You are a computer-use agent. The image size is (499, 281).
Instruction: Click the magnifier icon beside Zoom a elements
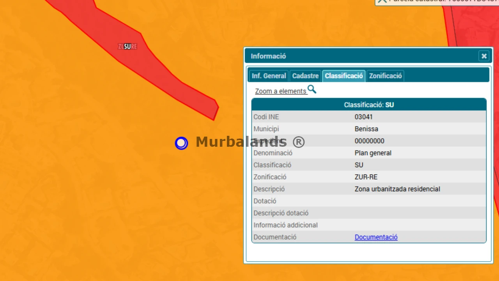pyautogui.click(x=312, y=90)
